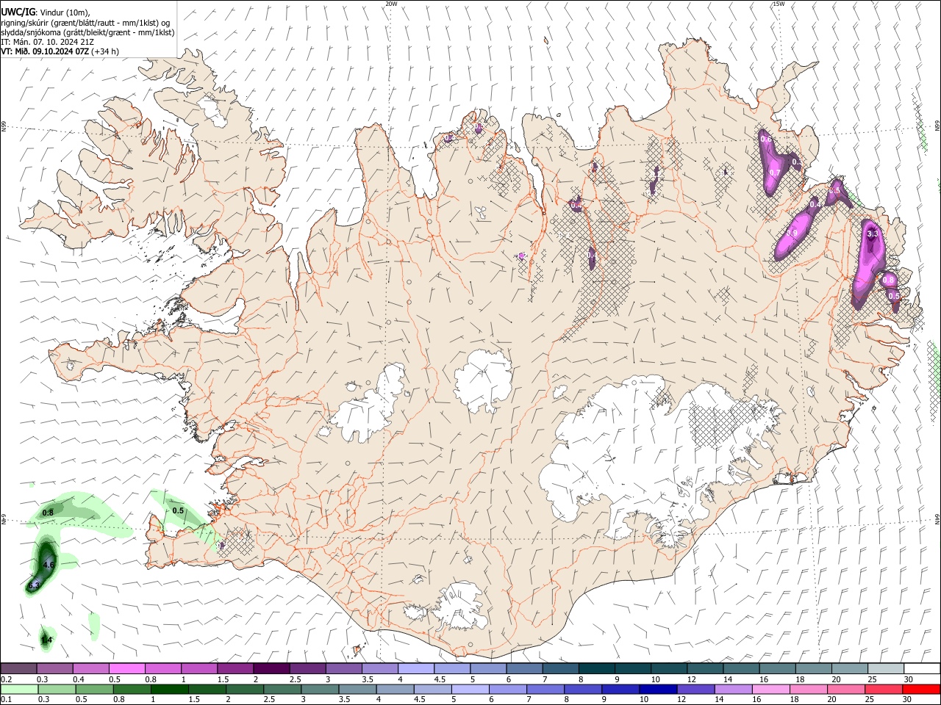Click the 3.3 value in the eastern purple snow band

tap(873, 234)
